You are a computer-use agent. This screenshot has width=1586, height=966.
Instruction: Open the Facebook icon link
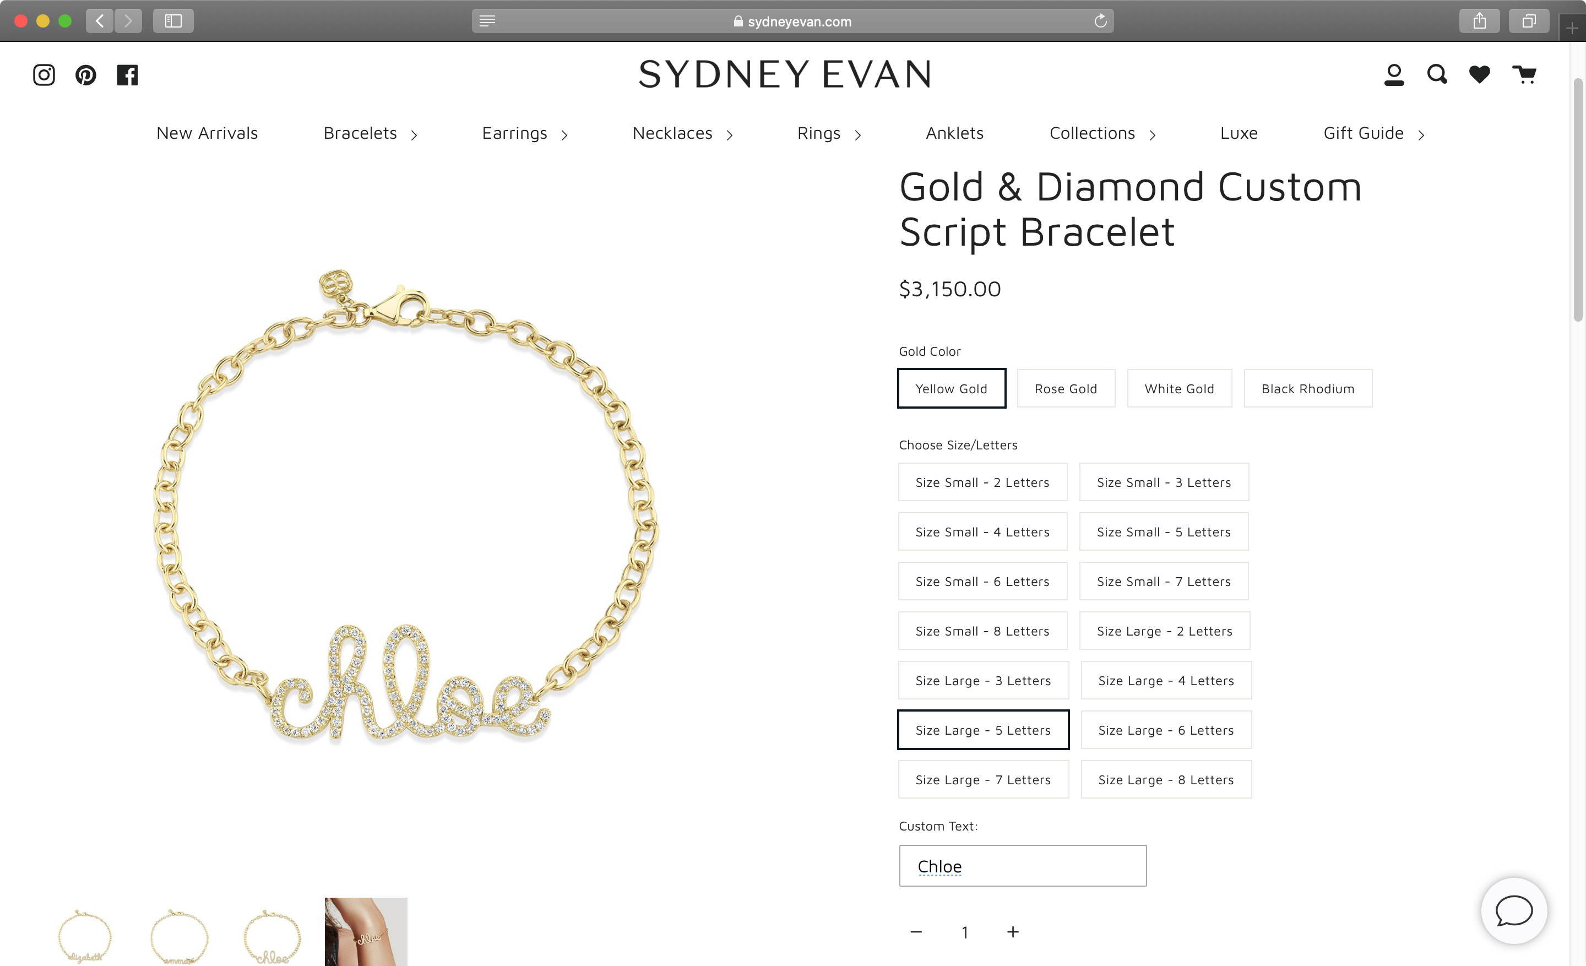127,75
